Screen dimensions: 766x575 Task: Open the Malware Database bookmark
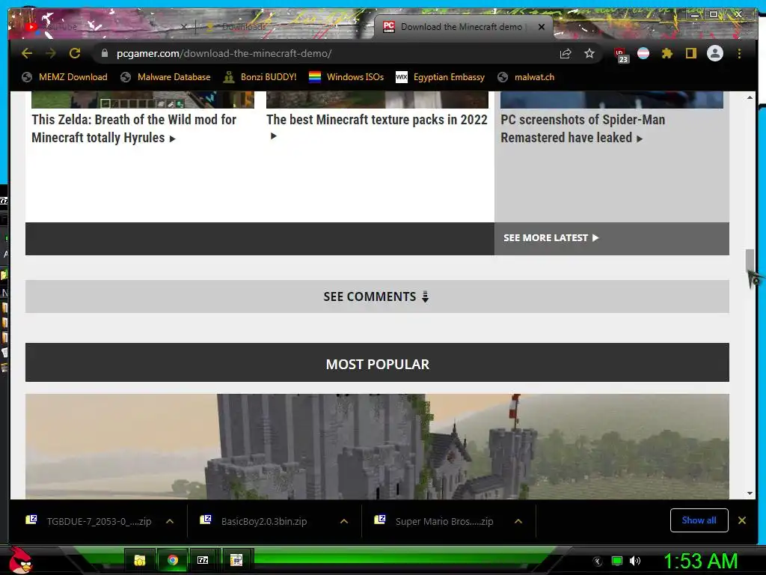click(165, 77)
